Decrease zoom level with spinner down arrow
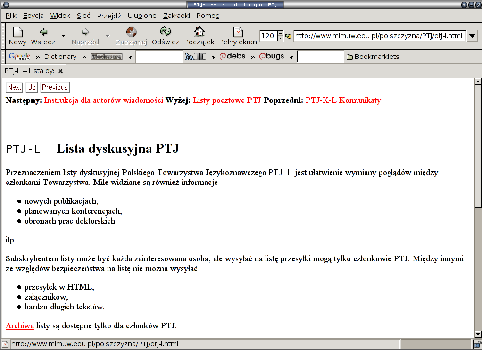482x350 pixels. click(280, 39)
